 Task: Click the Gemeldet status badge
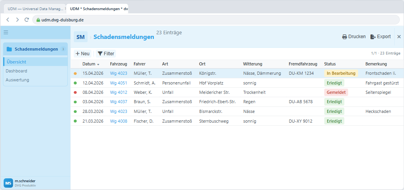336,92
